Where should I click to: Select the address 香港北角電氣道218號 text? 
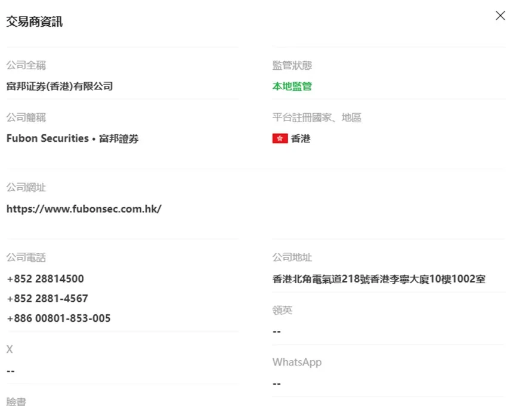pyautogui.click(x=321, y=279)
